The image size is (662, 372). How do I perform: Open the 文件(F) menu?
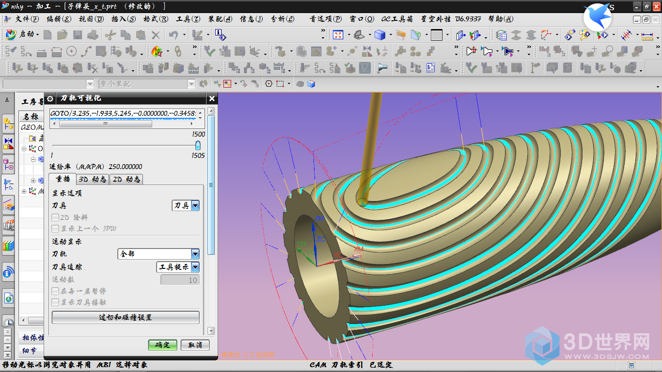point(26,19)
